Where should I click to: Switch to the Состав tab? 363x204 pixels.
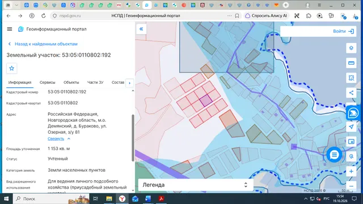(x=118, y=82)
